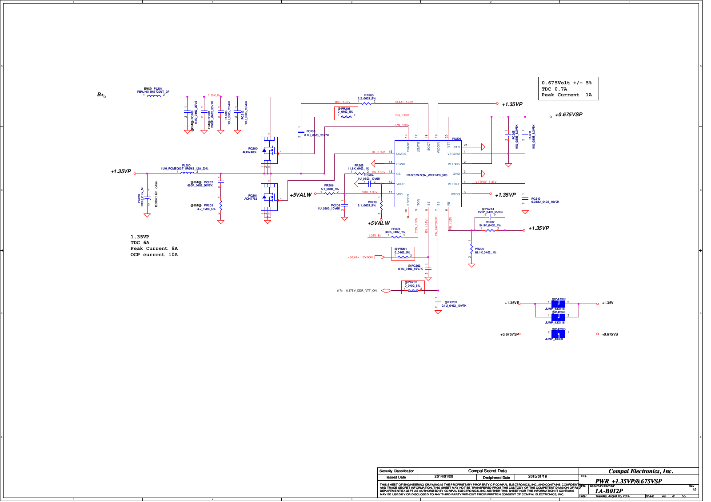The image size is (711, 502).
Task: Select the 0.675V_DDR_VTT_ON bidirectional port symbol
Action: pos(386,291)
